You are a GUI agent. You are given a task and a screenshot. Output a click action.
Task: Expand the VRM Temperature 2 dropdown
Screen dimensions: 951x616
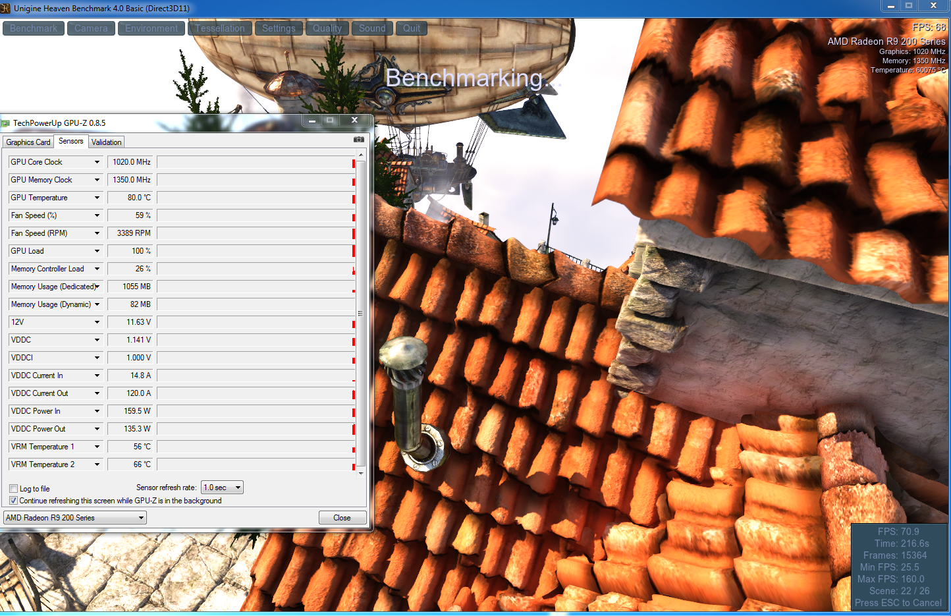click(x=97, y=464)
